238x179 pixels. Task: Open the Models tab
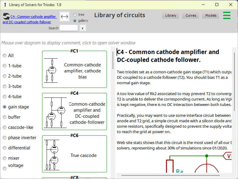[210, 15]
